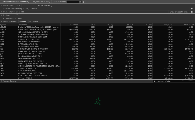Click masked value next to Futures Options
This screenshot has height=120, width=195.
point(21,18)
